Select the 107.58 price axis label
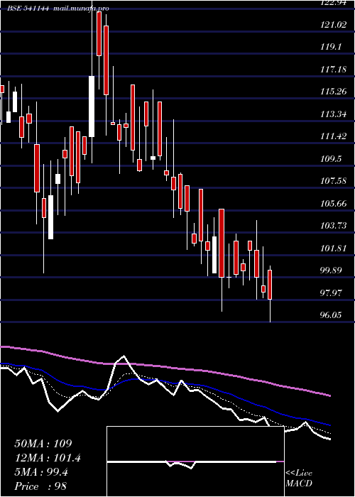The height and width of the screenshot is (497, 355). point(333,181)
